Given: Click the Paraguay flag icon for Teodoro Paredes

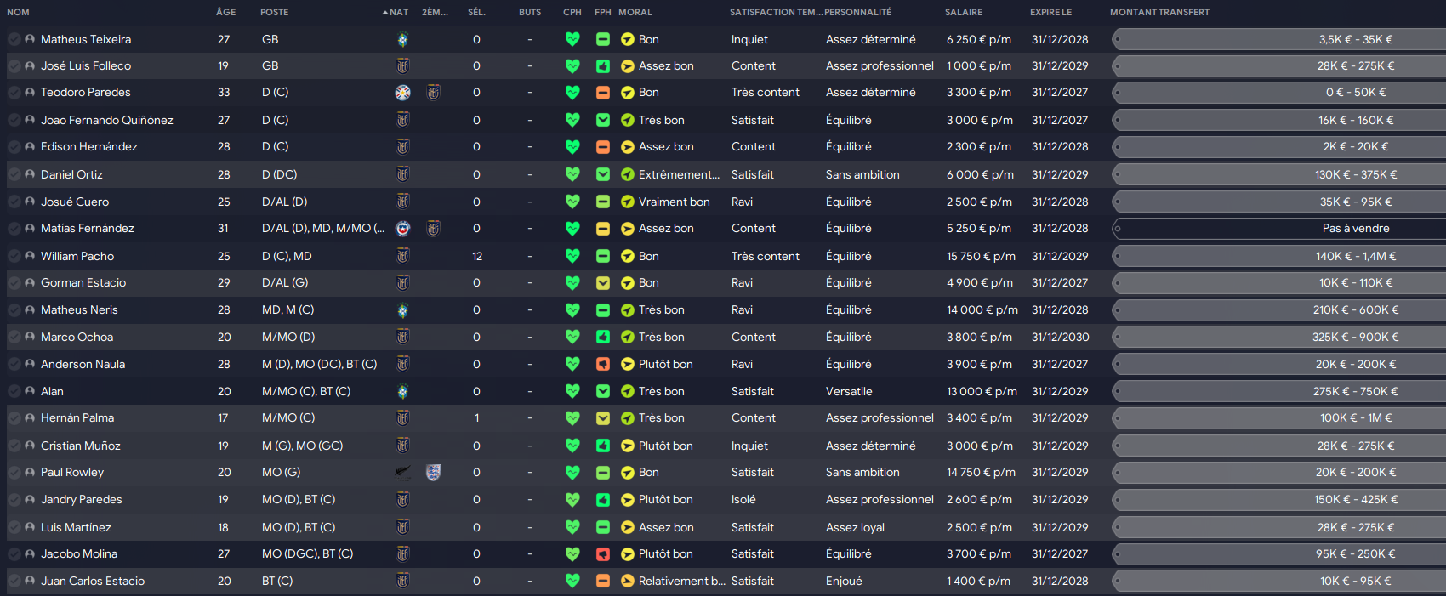Looking at the screenshot, I should coord(403,93).
